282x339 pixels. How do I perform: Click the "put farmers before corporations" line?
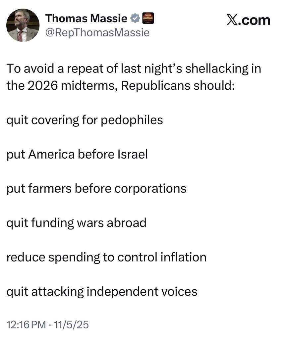tap(96, 188)
